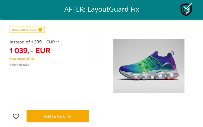Click the "AFTER: LayoutGuard Fix" header title
This screenshot has height=127, width=203.
[x=102, y=9]
